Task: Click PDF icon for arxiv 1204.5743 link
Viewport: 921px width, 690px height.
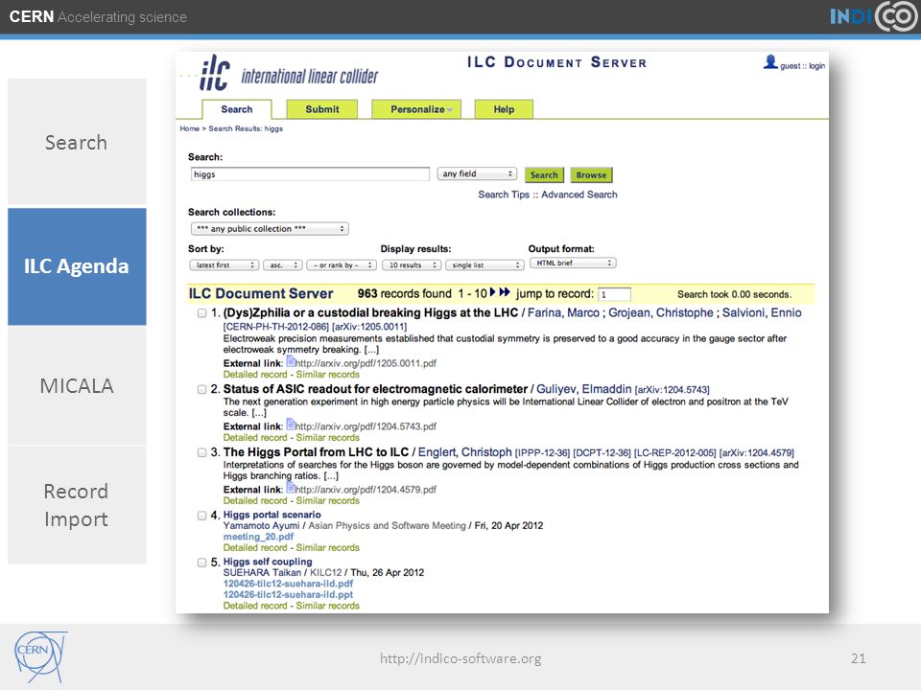Action: (290, 425)
